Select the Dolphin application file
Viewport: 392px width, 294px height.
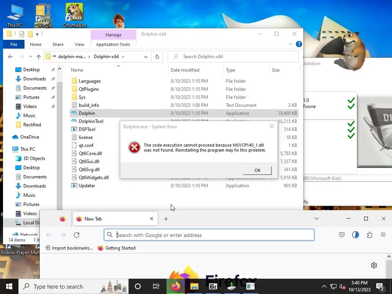click(x=184, y=113)
